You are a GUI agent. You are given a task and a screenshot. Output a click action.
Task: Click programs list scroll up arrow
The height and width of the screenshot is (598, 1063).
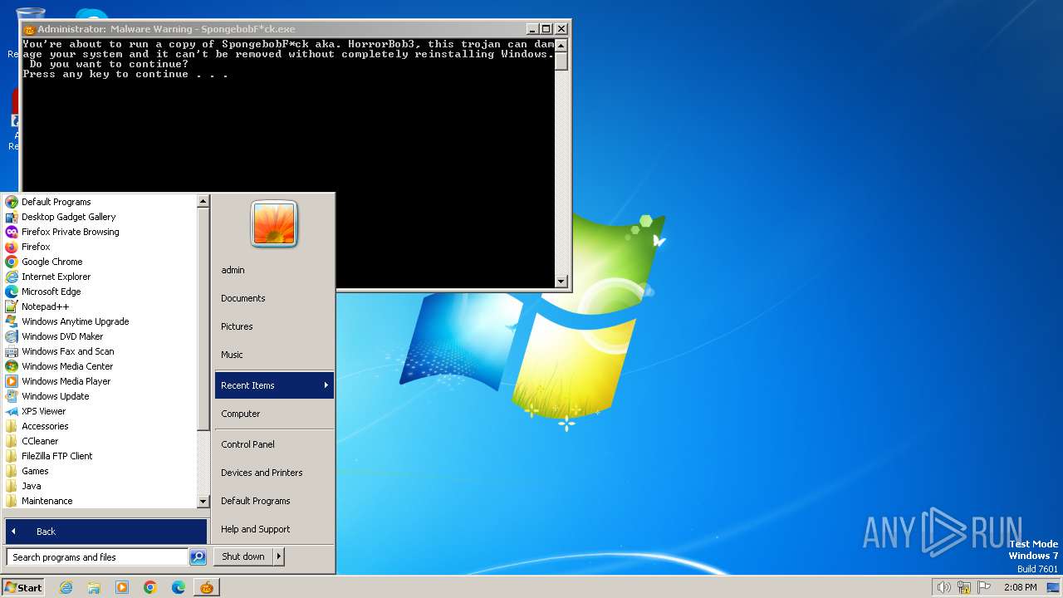[203, 201]
